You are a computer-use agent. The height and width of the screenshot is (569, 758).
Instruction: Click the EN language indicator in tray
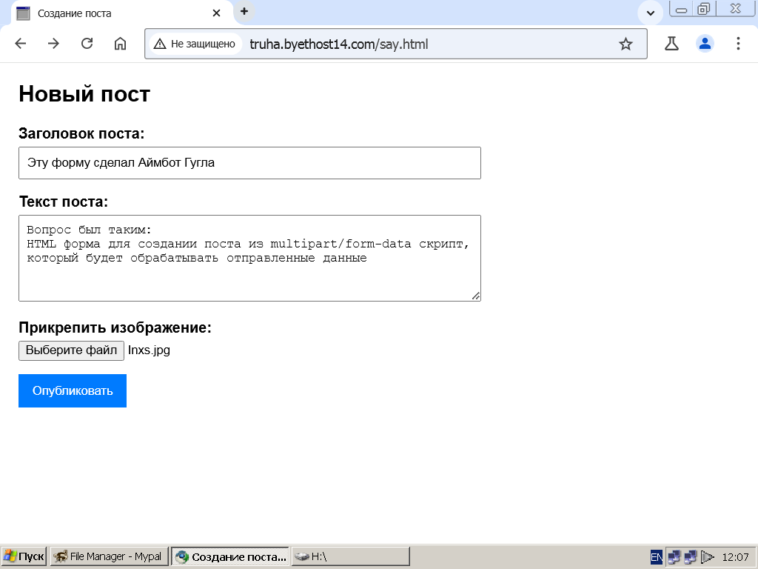tap(656, 557)
